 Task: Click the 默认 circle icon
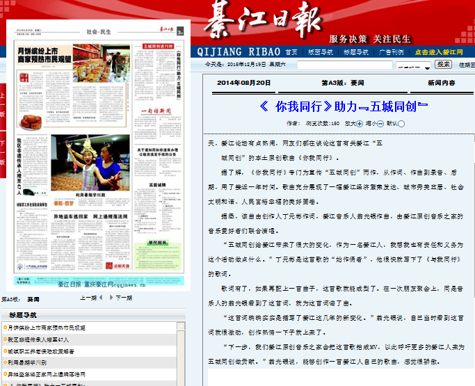[x=401, y=124]
